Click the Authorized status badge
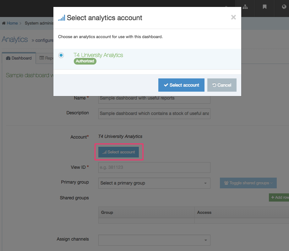The image size is (289, 251). [85, 61]
